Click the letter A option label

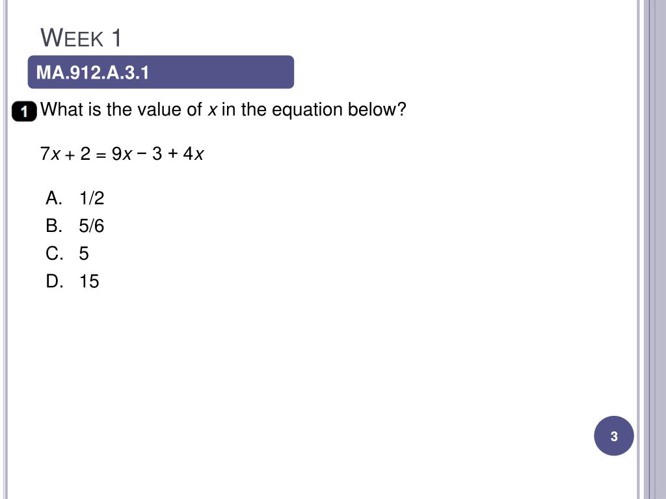pos(54,198)
